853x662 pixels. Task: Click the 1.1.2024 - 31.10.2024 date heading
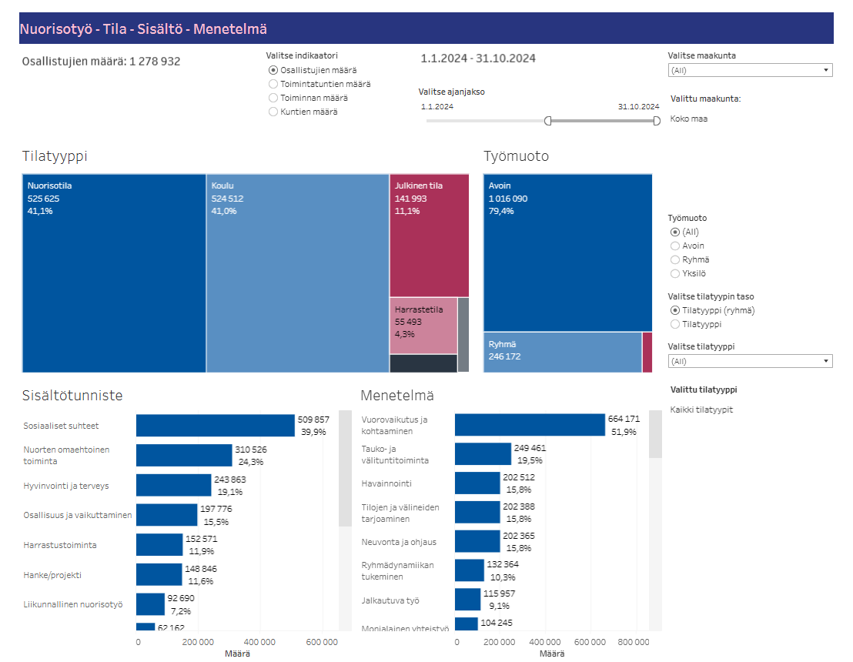(478, 59)
